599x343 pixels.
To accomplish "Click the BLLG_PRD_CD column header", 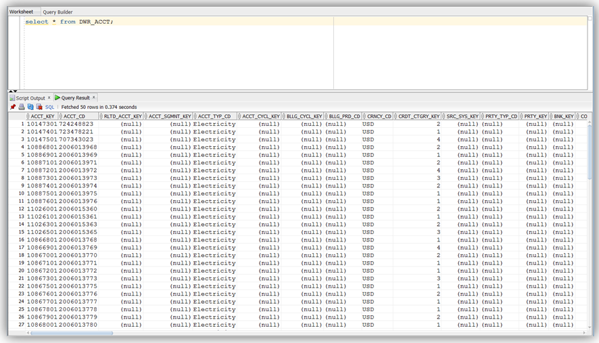I will (x=344, y=116).
